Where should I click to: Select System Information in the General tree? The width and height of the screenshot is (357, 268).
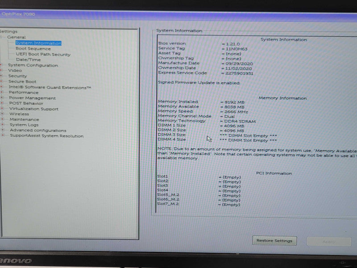38,43
